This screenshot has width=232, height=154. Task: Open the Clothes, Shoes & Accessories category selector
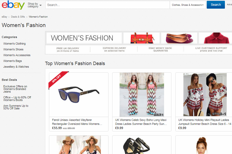(x=187, y=4)
